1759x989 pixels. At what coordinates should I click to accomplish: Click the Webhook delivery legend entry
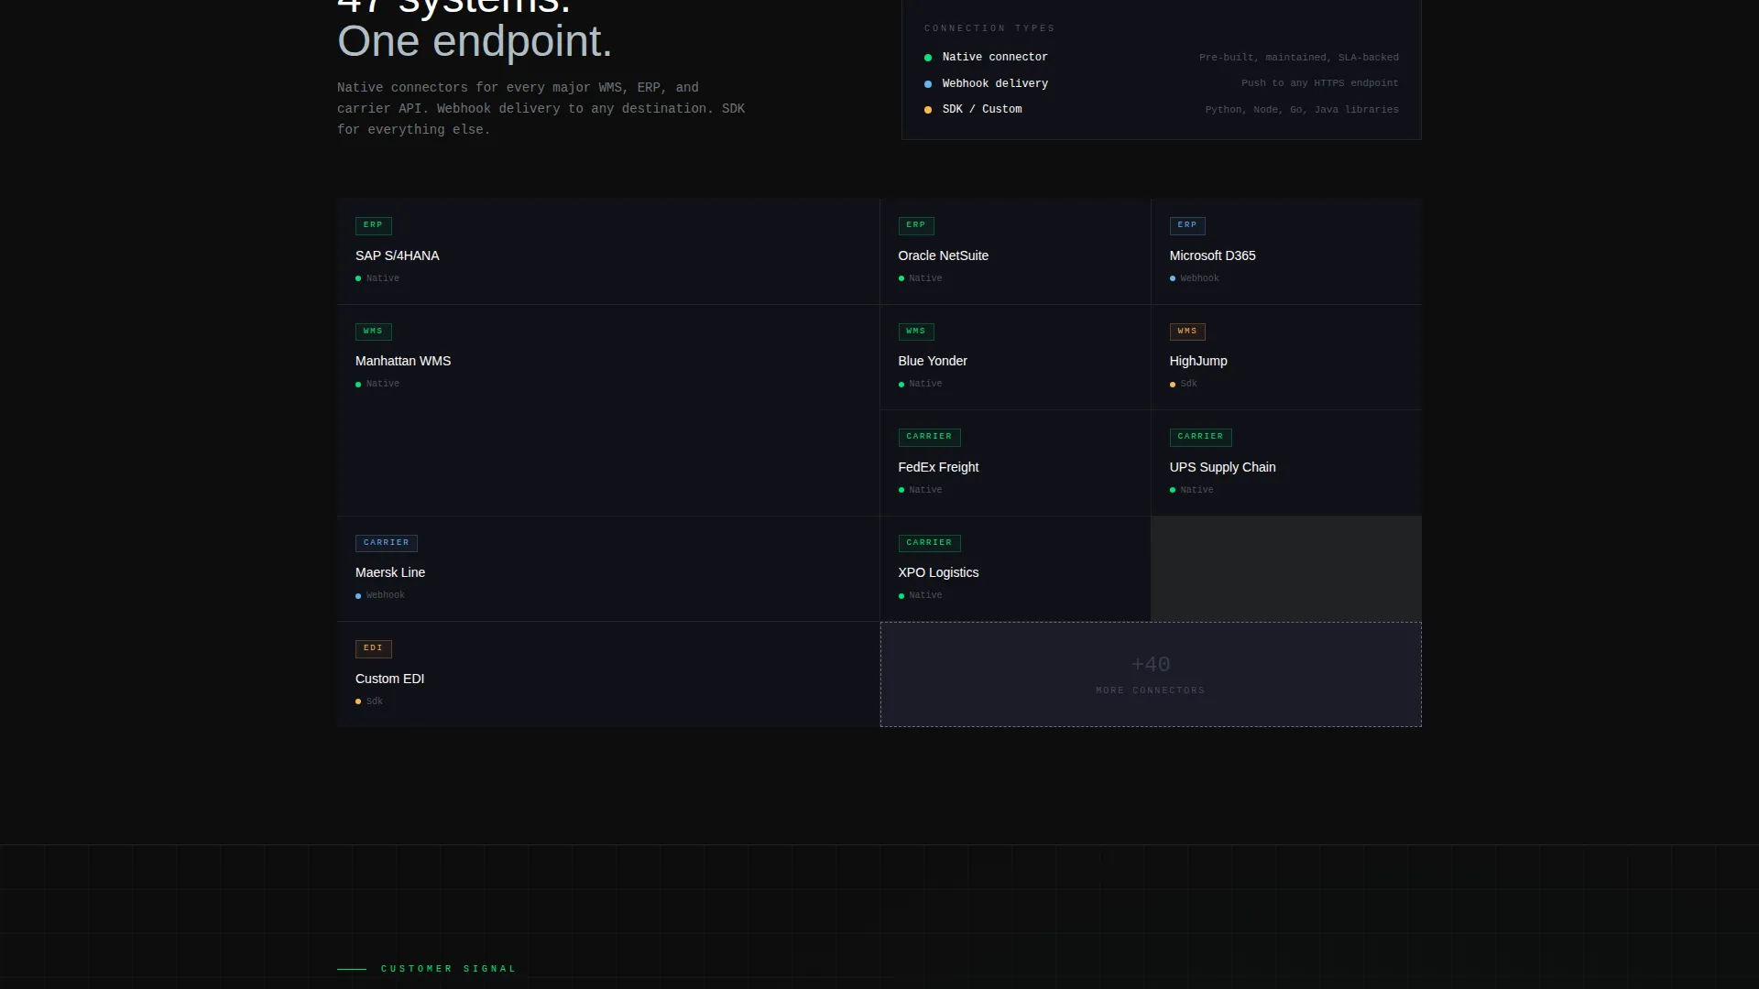tap(1162, 83)
